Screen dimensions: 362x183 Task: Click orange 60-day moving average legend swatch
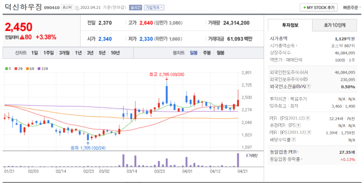click(x=27, y=69)
